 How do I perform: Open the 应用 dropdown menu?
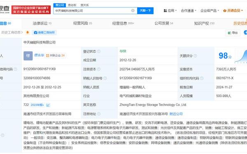[x=170, y=11]
